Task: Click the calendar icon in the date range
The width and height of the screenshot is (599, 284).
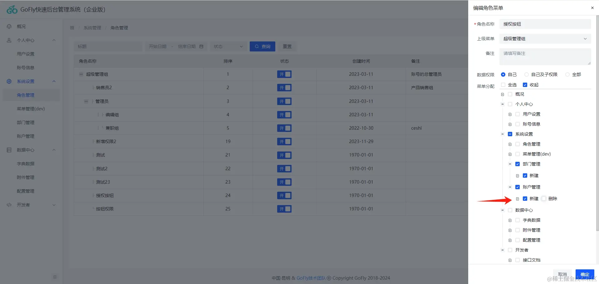Action: coord(201,46)
